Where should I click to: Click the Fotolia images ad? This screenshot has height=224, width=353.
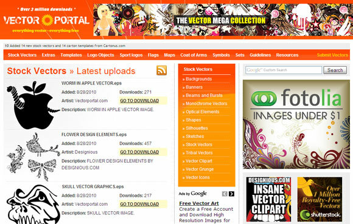tap(296, 124)
